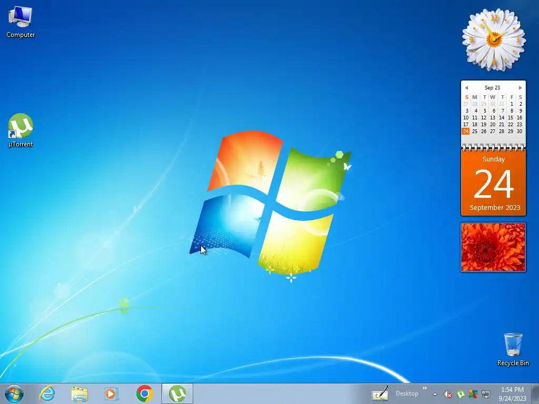Open the taskbar clock and date
The height and width of the screenshot is (404, 539).
coord(512,394)
